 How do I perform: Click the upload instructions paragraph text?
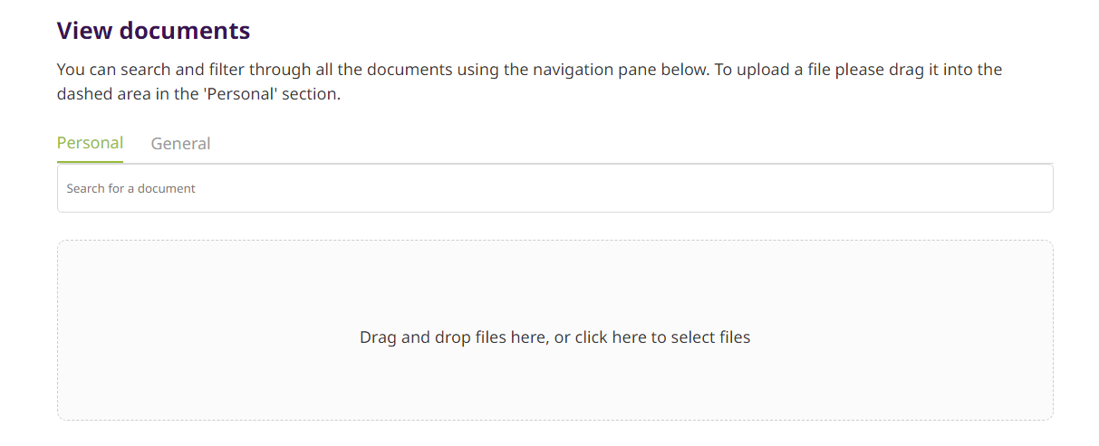click(529, 81)
